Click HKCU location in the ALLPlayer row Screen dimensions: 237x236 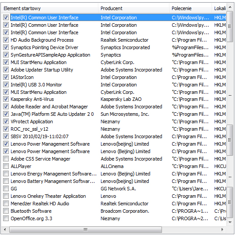pos(220,166)
